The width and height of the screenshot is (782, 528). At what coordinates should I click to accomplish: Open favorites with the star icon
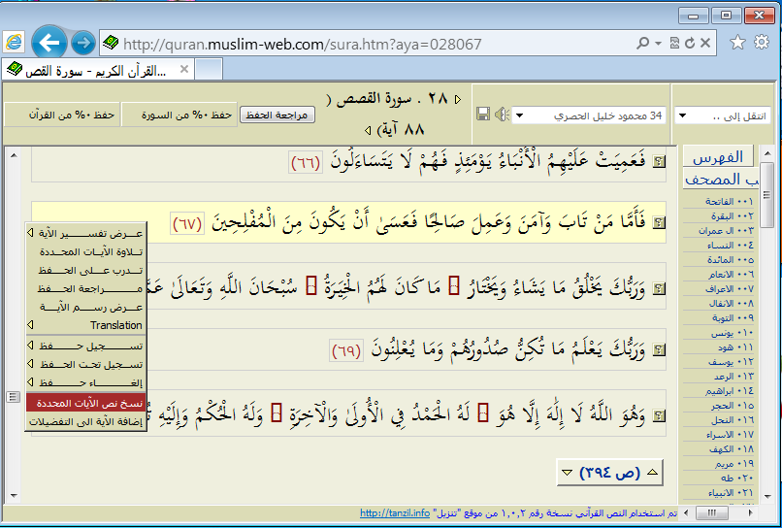737,43
